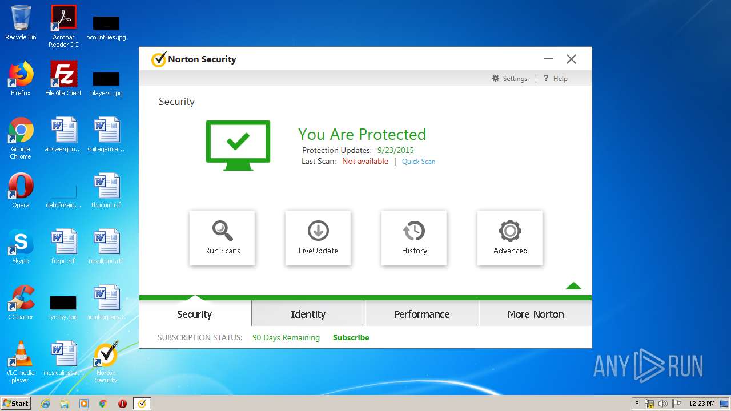Select Norton Security desktop shortcut
This screenshot has width=731, height=411.
click(x=106, y=362)
